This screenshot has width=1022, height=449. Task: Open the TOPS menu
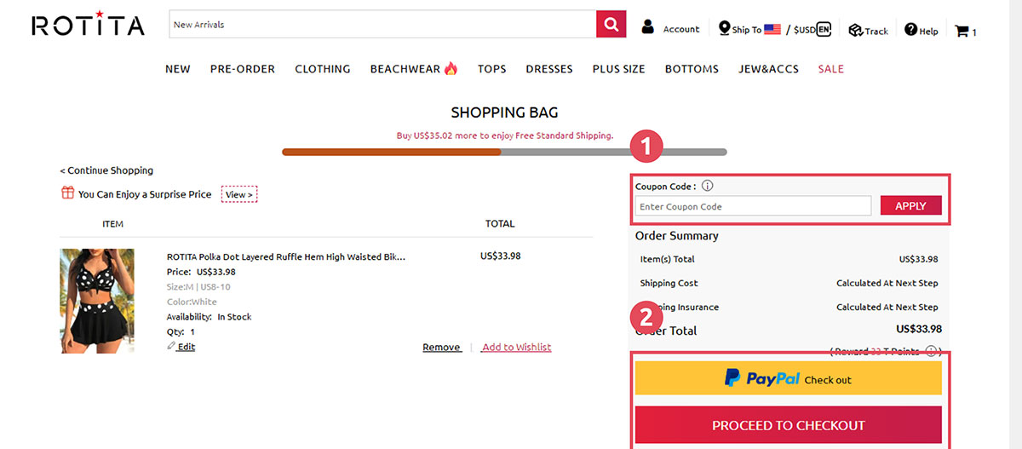pyautogui.click(x=492, y=69)
